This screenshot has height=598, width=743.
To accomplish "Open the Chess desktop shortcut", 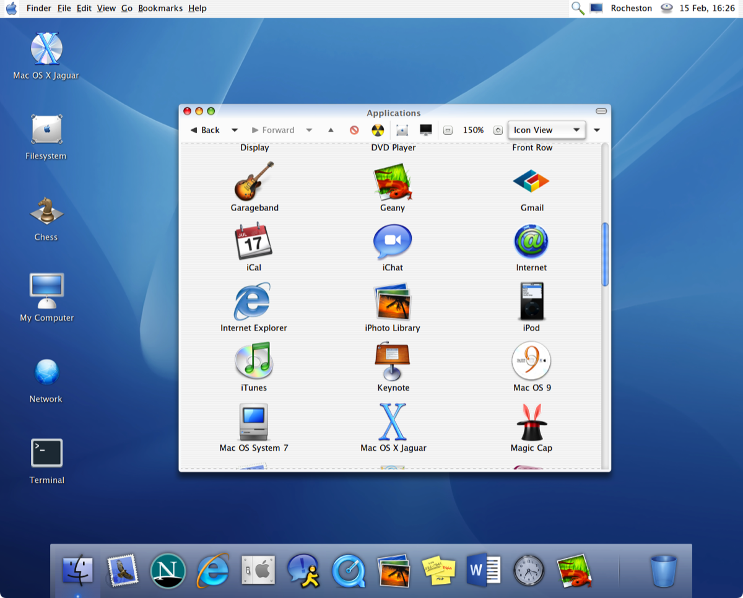I will point(46,212).
